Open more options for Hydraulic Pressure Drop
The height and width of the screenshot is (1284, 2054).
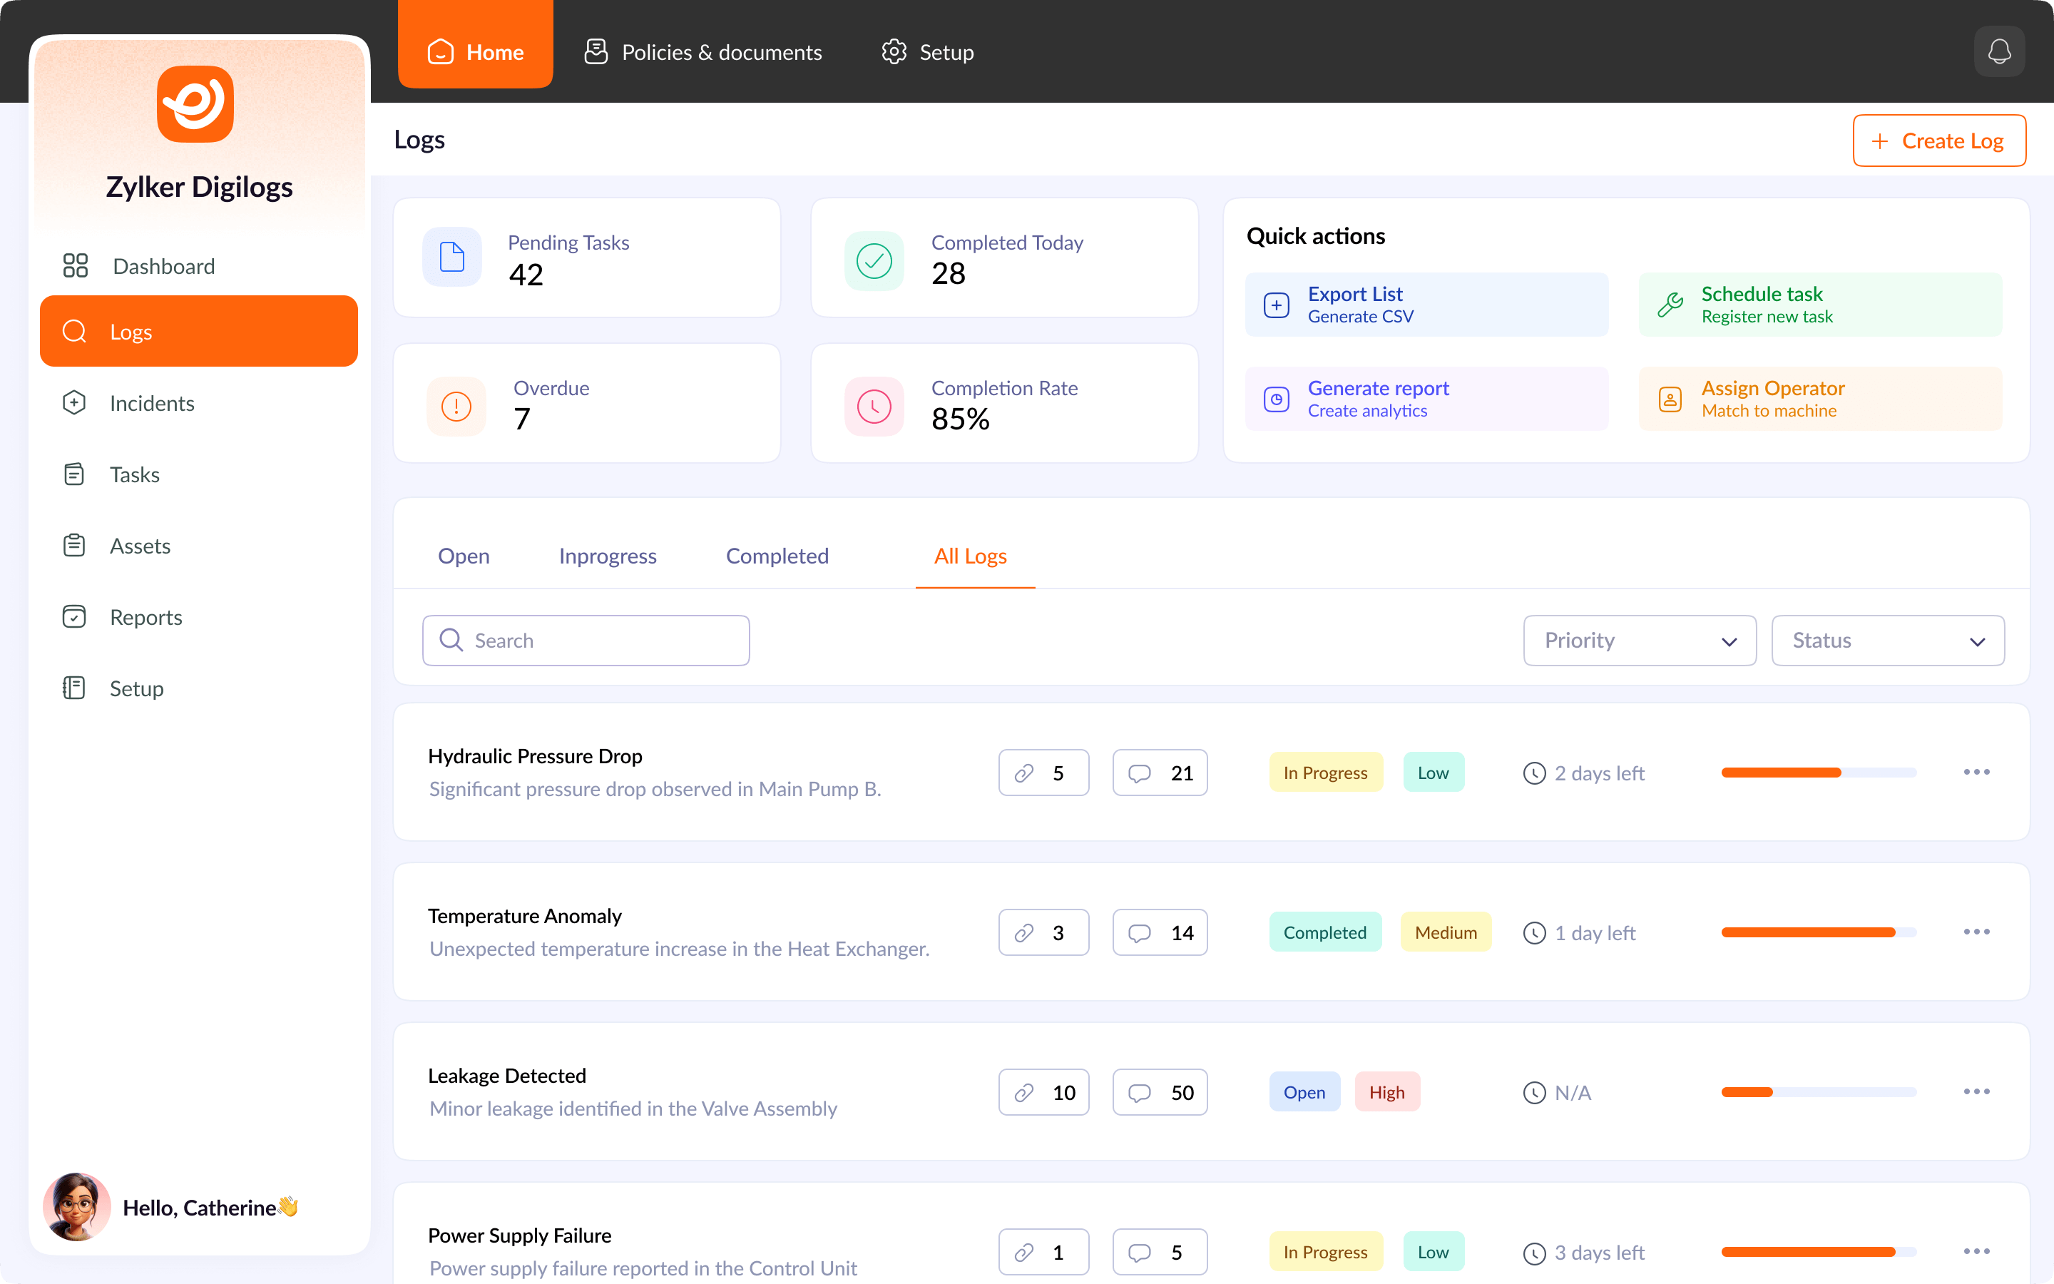pos(1976,773)
